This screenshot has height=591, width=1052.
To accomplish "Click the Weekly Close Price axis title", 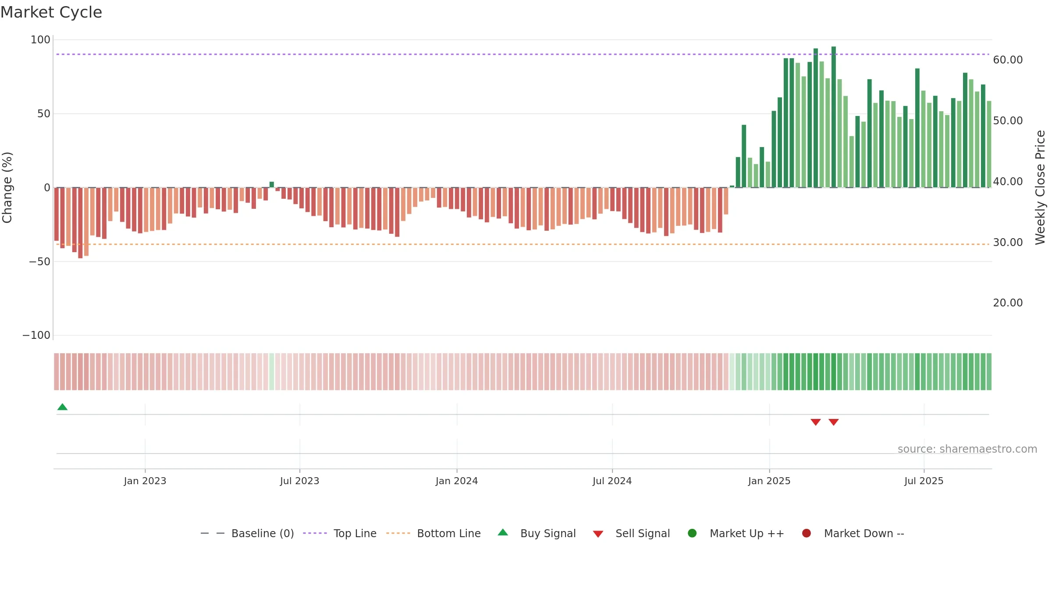I will (x=1040, y=187).
